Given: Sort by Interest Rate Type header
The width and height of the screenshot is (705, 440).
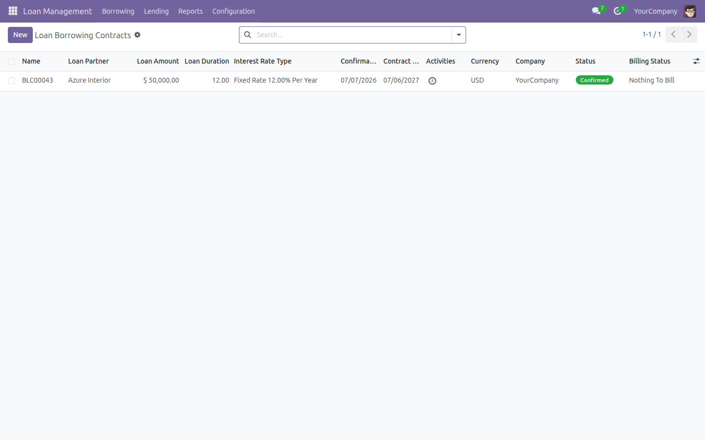Looking at the screenshot, I should [x=262, y=61].
